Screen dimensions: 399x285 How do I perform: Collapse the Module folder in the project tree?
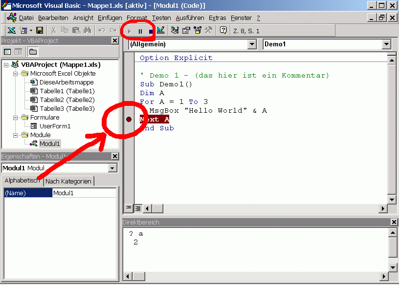coord(16,135)
